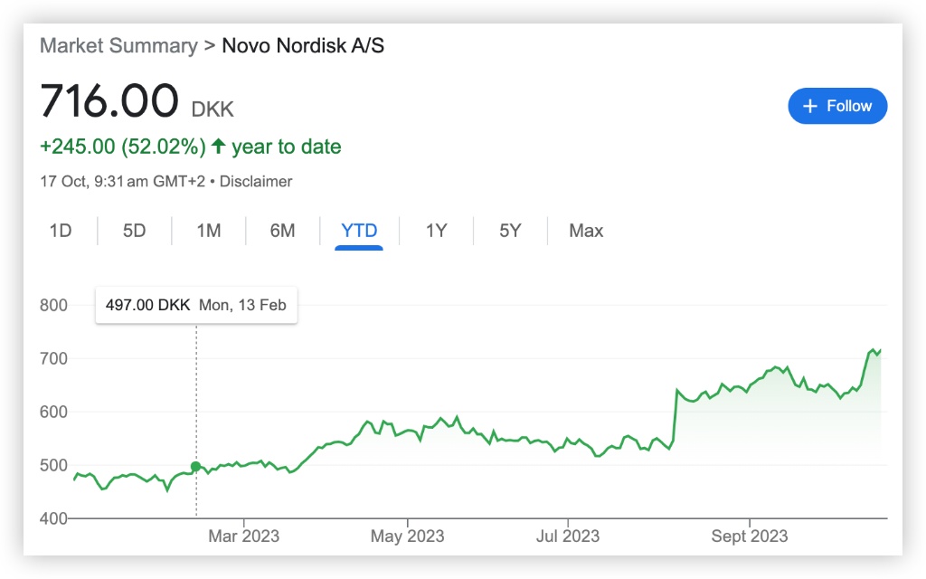The image size is (926, 579).
Task: Switch to the 6M tab
Action: (282, 231)
